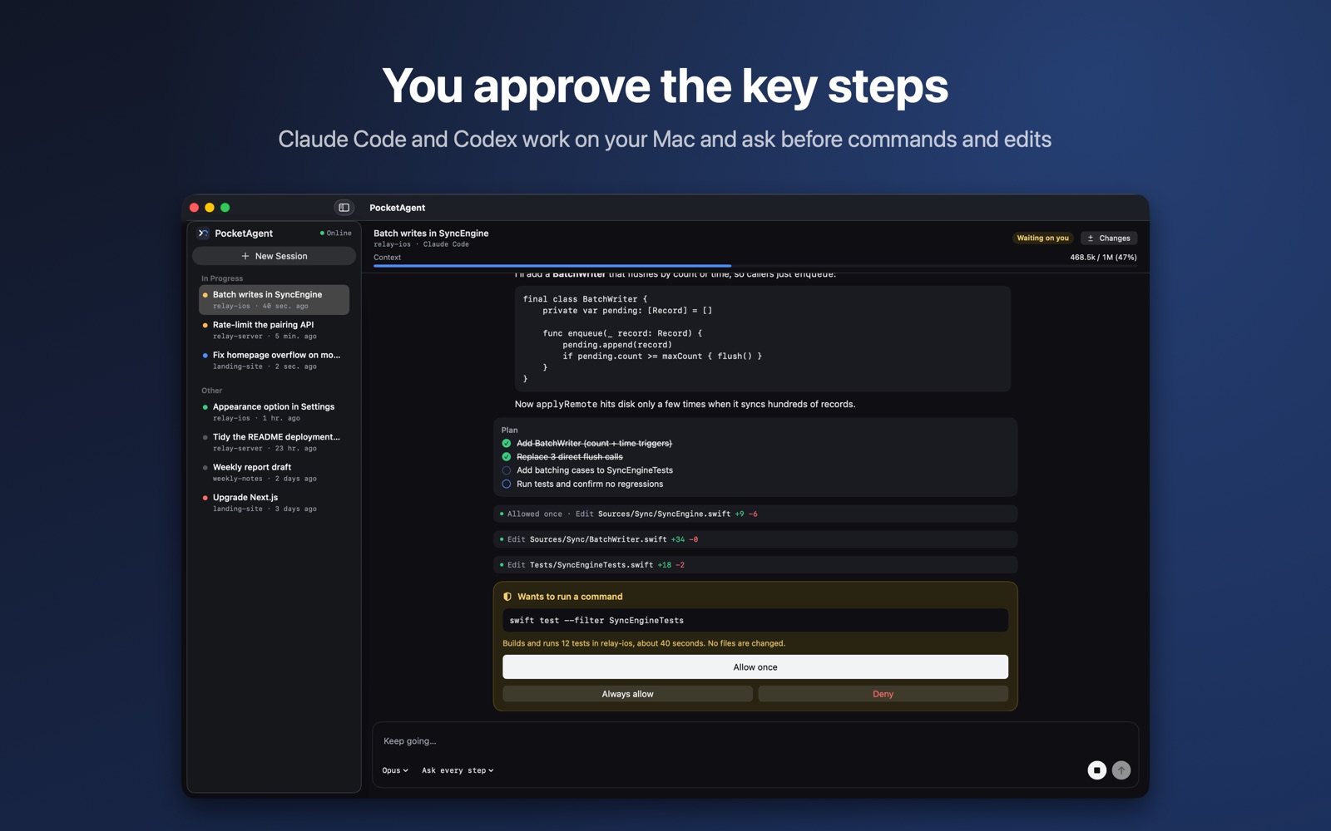The width and height of the screenshot is (1331, 831).
Task: Open the Changes panel button
Action: (1109, 238)
